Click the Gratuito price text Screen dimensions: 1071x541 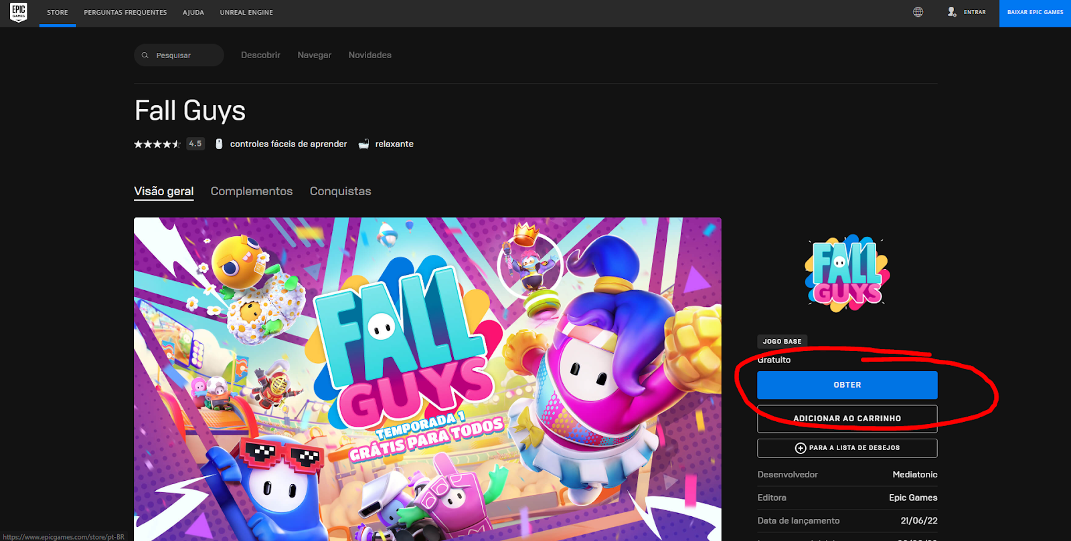click(774, 360)
